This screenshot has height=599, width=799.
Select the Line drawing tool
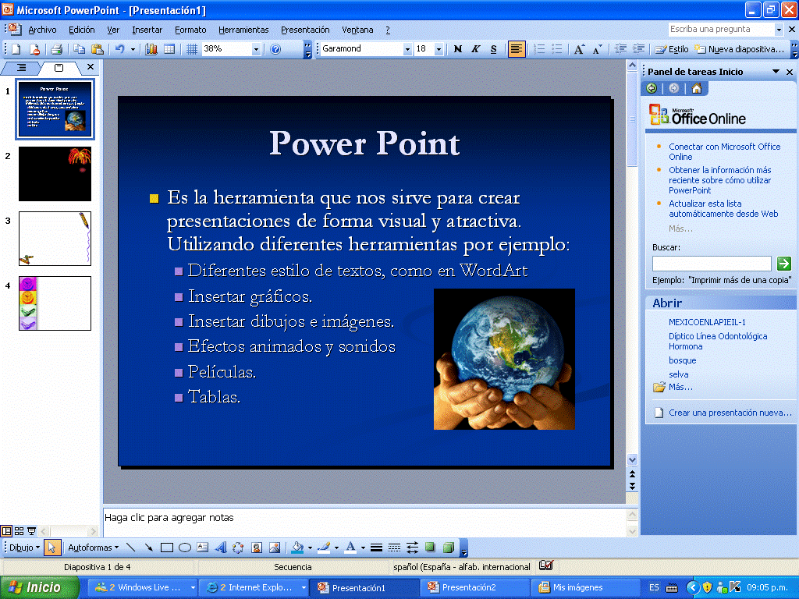130,548
